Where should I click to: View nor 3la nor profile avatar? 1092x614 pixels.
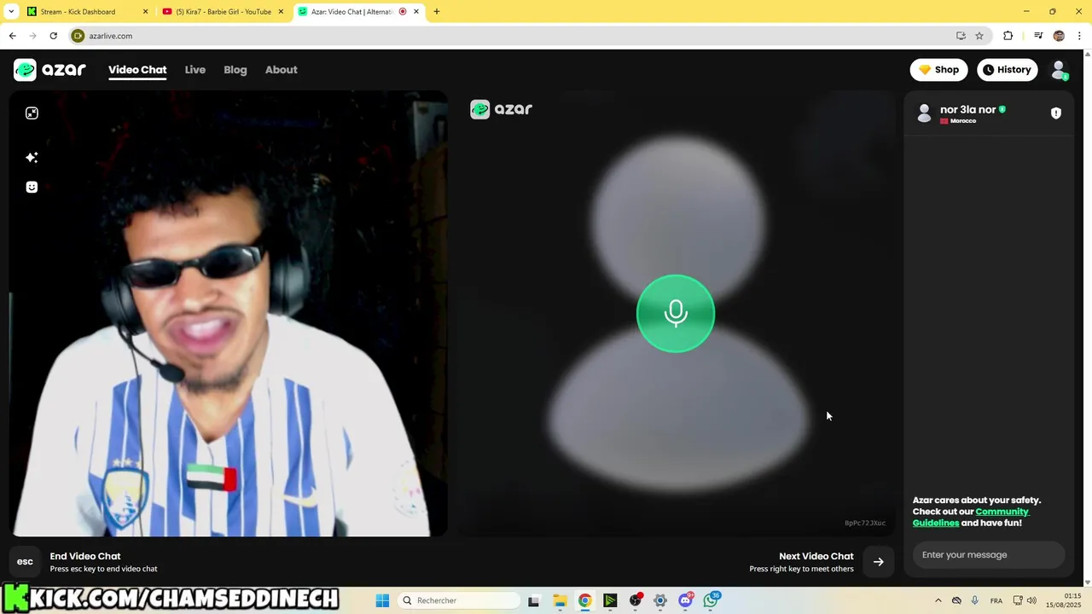click(924, 113)
